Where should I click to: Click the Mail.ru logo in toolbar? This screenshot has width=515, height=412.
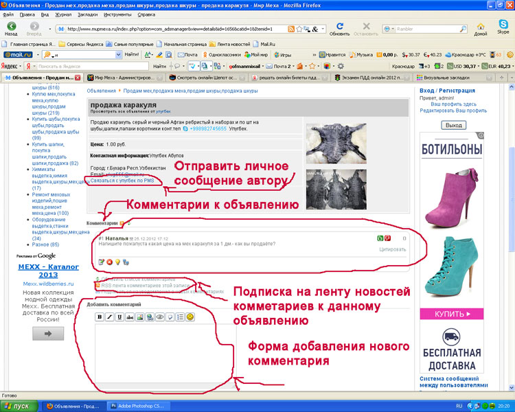pos(18,55)
